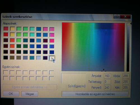Click Hozzáadás az egyéni színekhez button

pyautogui.click(x=95, y=94)
